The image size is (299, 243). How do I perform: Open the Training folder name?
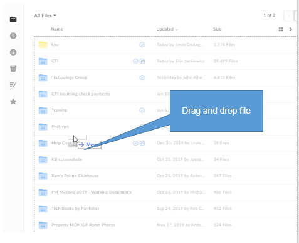60,111
